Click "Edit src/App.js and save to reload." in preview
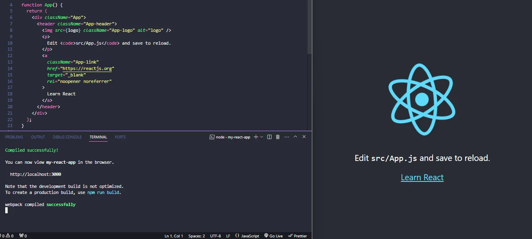532x239 pixels. tap(422, 158)
